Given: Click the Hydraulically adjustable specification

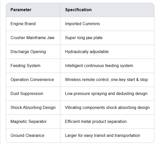Looking at the screenshot, I should 87,52.
